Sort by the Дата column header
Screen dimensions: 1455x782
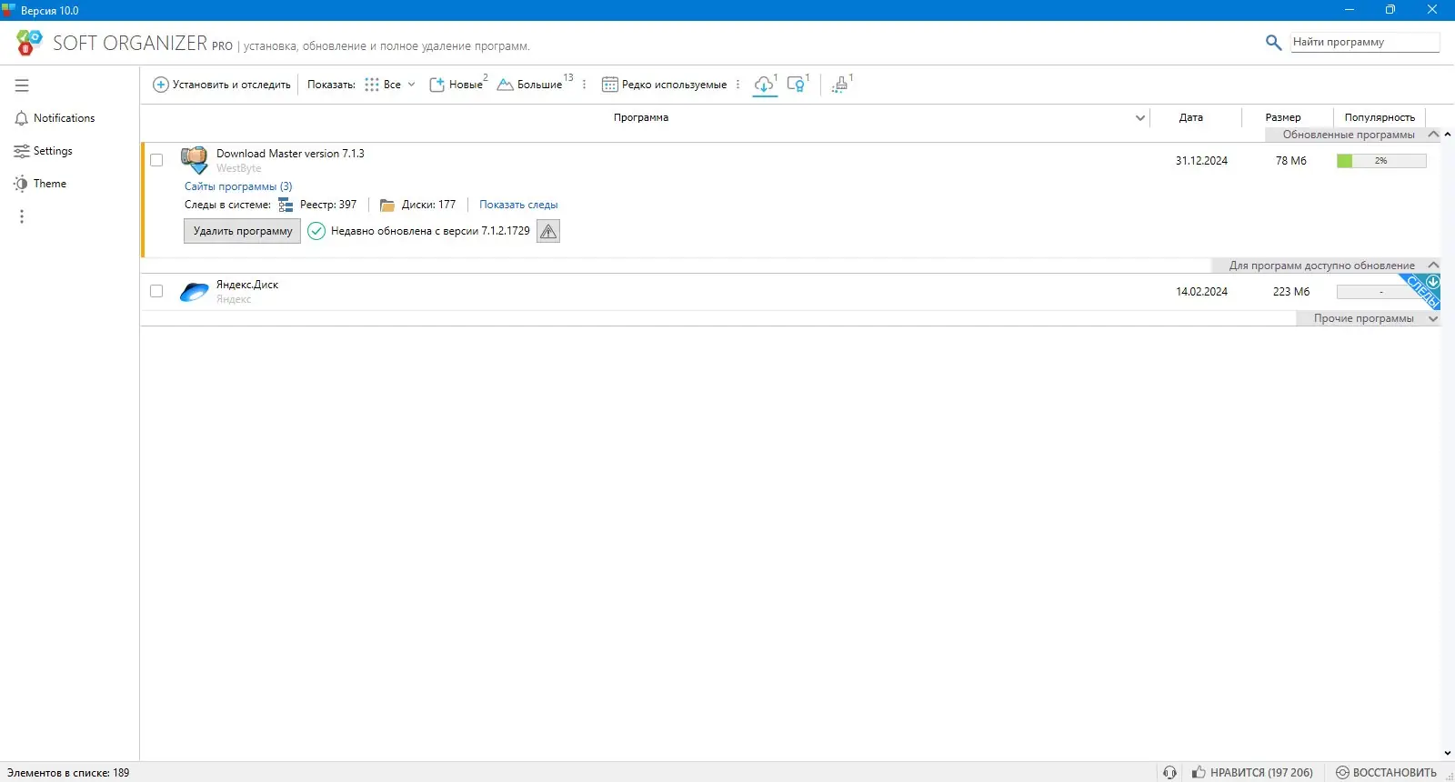[x=1191, y=117]
